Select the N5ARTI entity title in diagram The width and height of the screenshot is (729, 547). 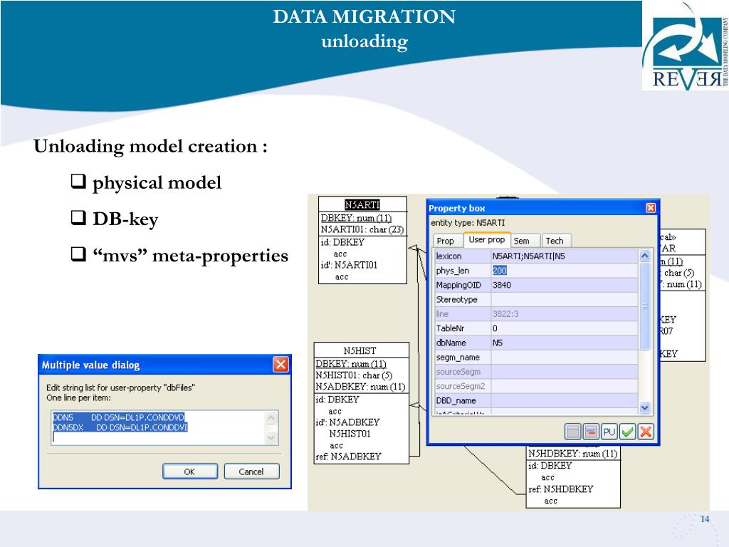(x=362, y=205)
